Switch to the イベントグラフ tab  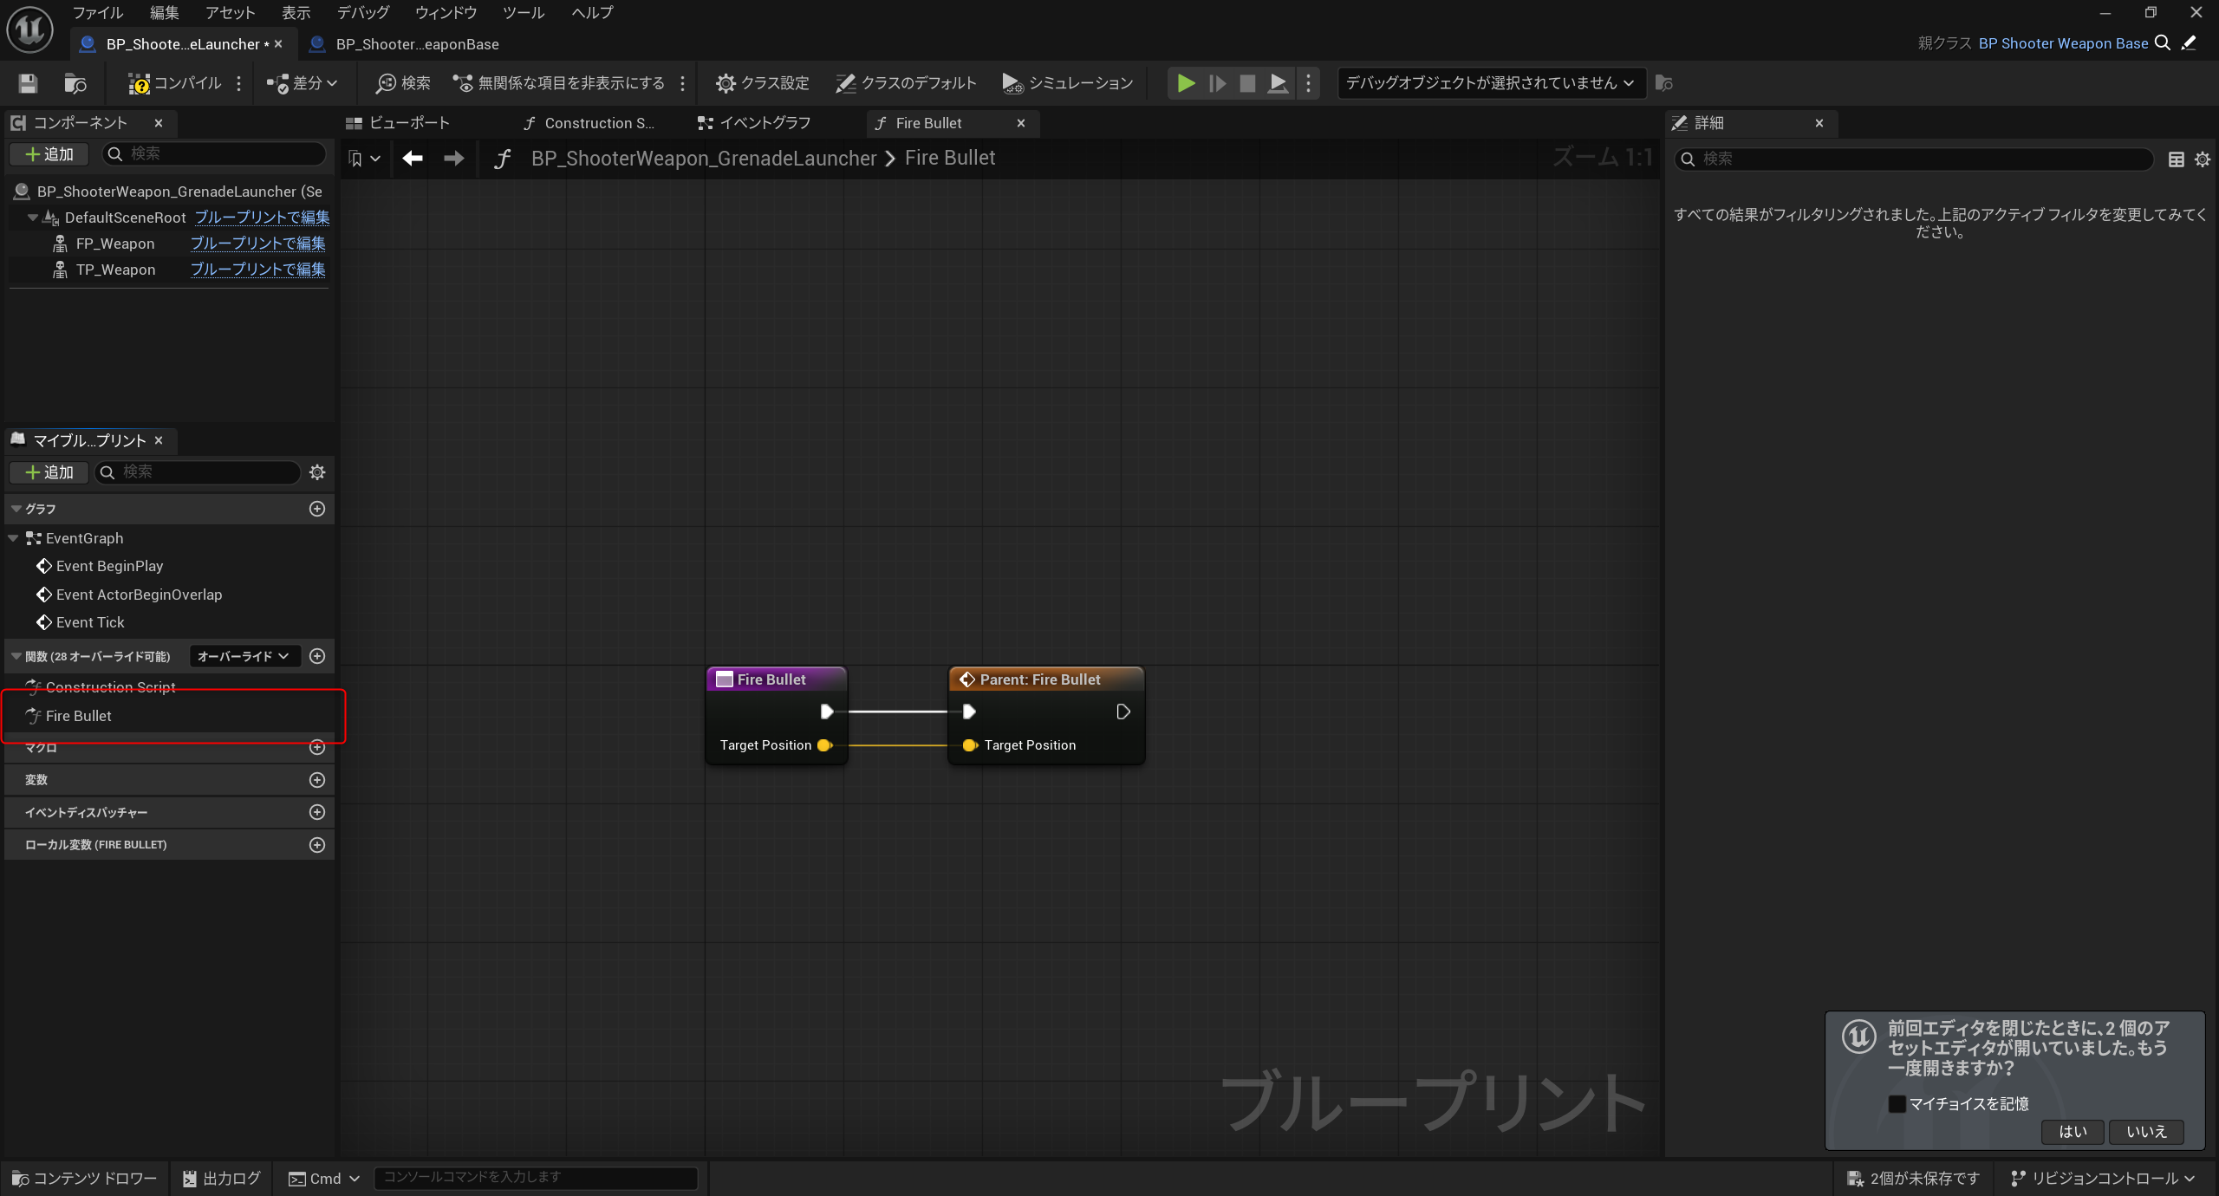coord(755,123)
